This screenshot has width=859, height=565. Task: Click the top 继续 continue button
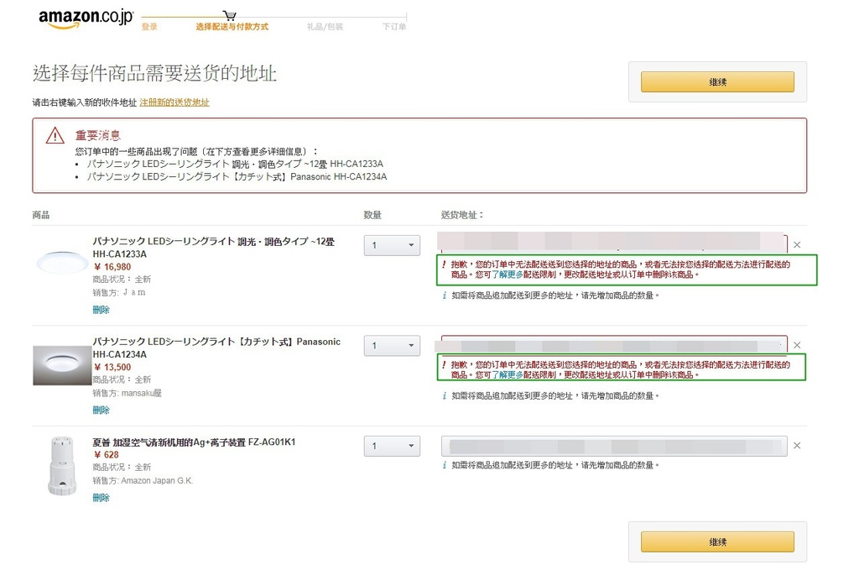coord(717,81)
